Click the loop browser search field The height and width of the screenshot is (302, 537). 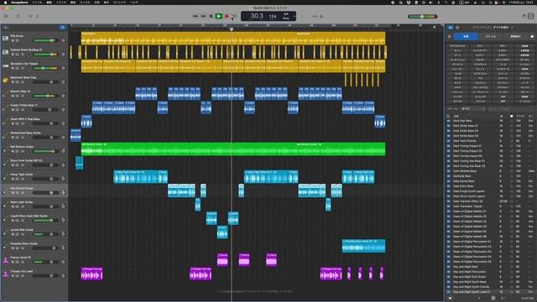[510, 109]
